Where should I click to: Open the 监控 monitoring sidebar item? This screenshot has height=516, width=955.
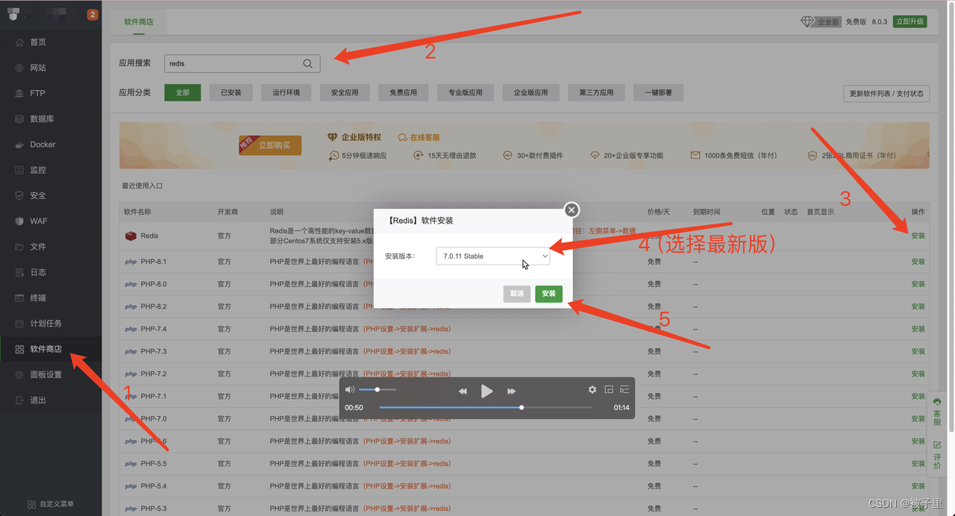point(37,170)
